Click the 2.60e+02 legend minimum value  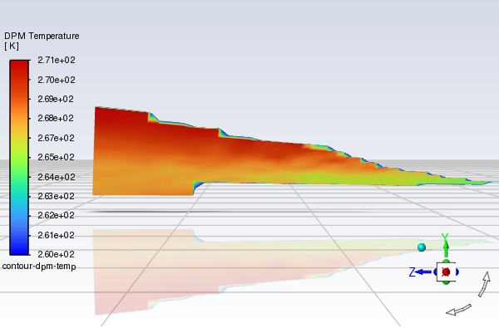point(56,254)
